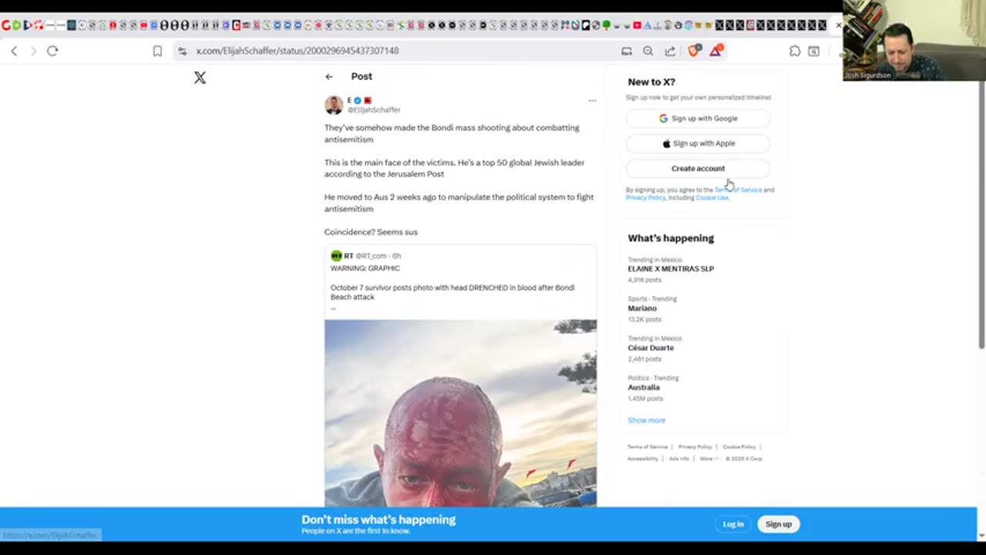Open the footer Privacy Policy link

695,447
